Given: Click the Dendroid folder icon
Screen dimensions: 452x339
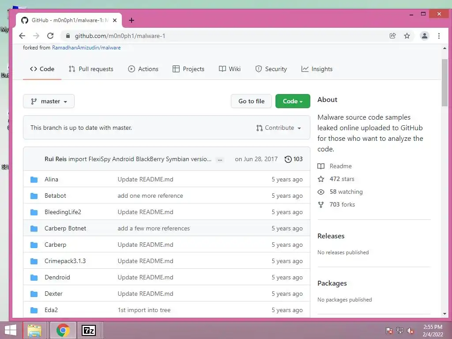Looking at the screenshot, I should click(34, 277).
